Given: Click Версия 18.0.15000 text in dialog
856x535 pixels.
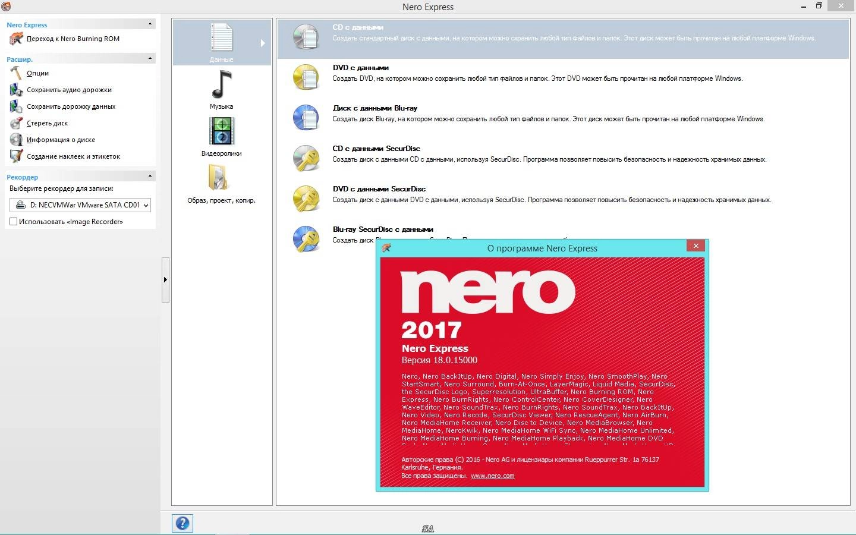Looking at the screenshot, I should click(439, 360).
